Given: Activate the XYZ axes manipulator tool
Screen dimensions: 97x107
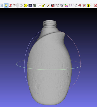Looking at the screenshot, I should coord(39,6).
